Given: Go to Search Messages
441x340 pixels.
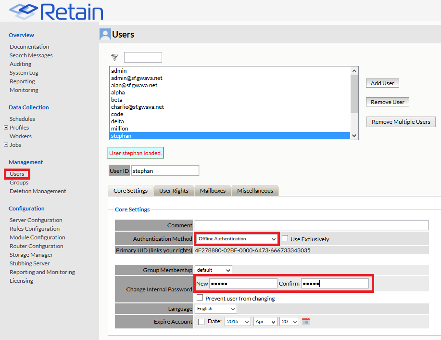Looking at the screenshot, I should pos(31,55).
